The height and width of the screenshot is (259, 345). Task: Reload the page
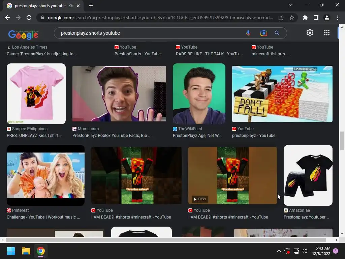click(x=29, y=18)
